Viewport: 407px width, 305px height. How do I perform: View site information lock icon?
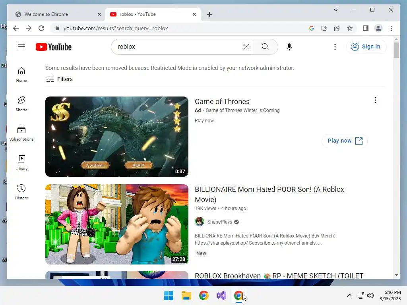(x=57, y=28)
